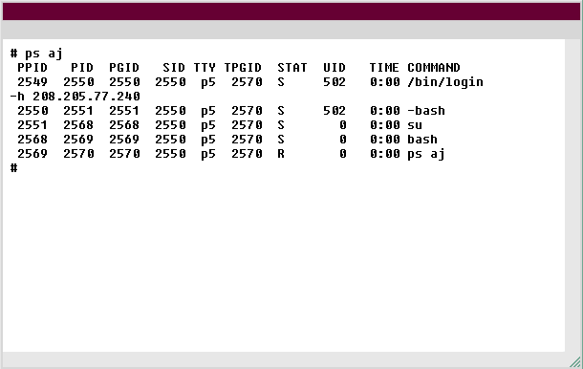The width and height of the screenshot is (583, 369).
Task: Select the SID column header
Action: [x=174, y=68]
